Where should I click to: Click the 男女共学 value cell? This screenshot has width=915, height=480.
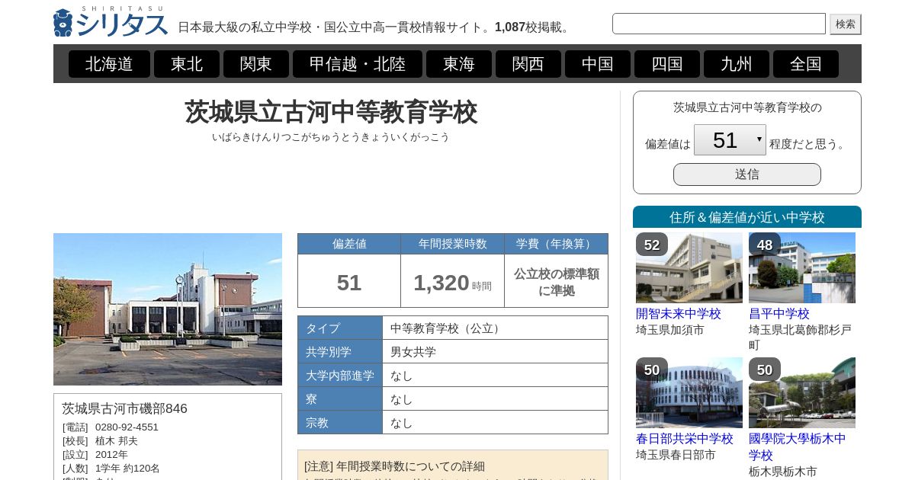point(496,352)
